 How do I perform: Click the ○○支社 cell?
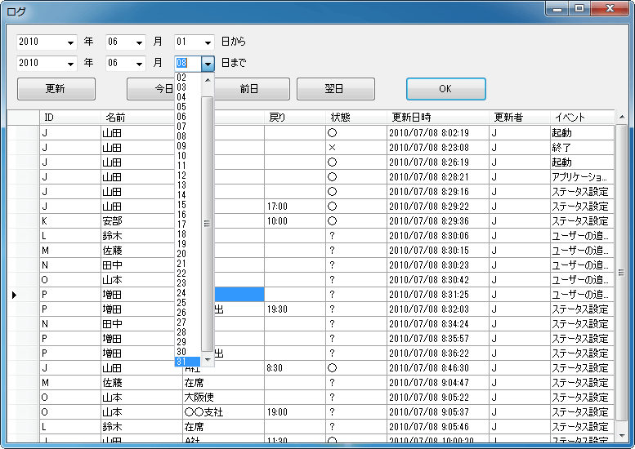[224, 412]
